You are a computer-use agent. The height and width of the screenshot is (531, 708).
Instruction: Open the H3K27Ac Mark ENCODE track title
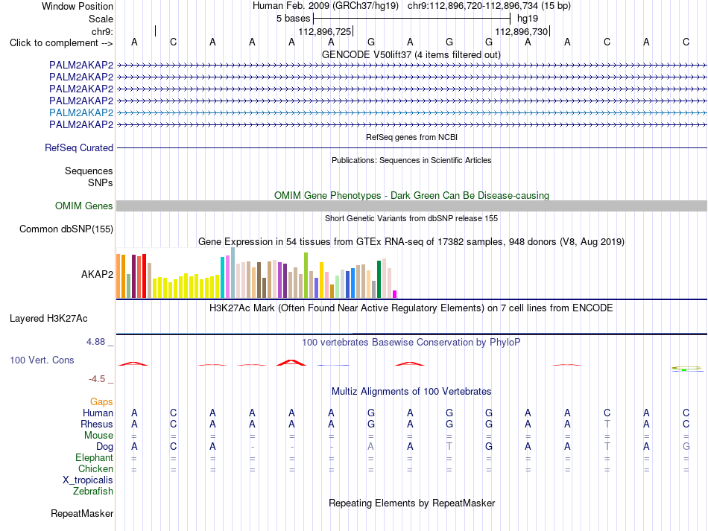click(x=411, y=308)
